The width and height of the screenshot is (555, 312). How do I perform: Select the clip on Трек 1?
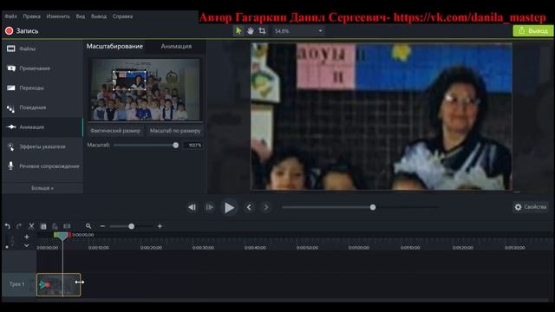59,285
